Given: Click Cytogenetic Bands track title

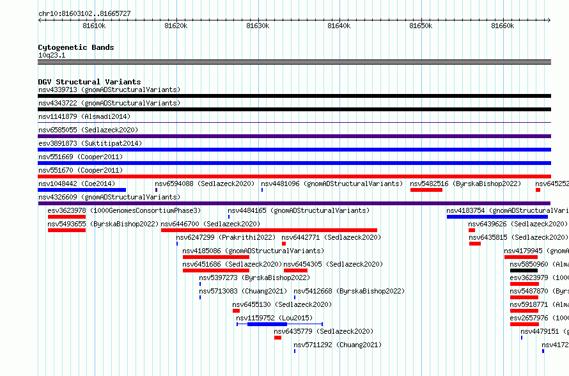Looking at the screenshot, I should (x=76, y=47).
